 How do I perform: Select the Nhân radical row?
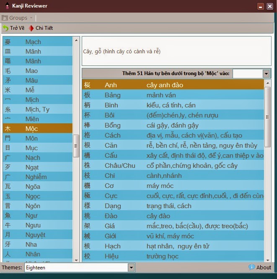[x=38, y=254]
